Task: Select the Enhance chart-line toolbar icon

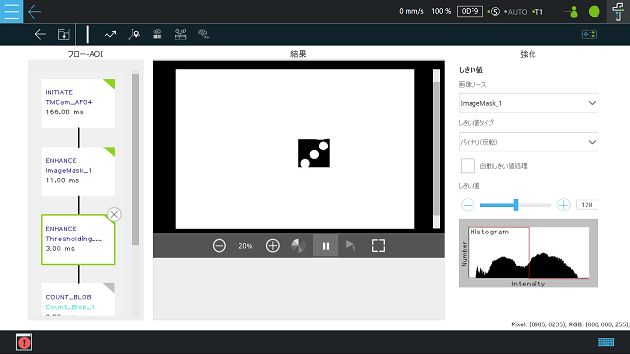Action: (x=110, y=35)
